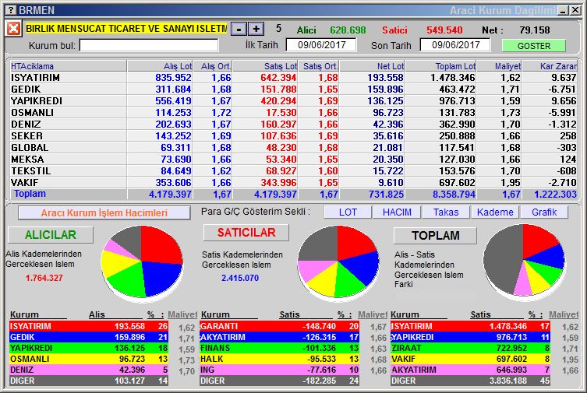This screenshot has width=587, height=393.
Task: Click Aracı Kurum İşlem Hacimleri button
Action: click(104, 213)
